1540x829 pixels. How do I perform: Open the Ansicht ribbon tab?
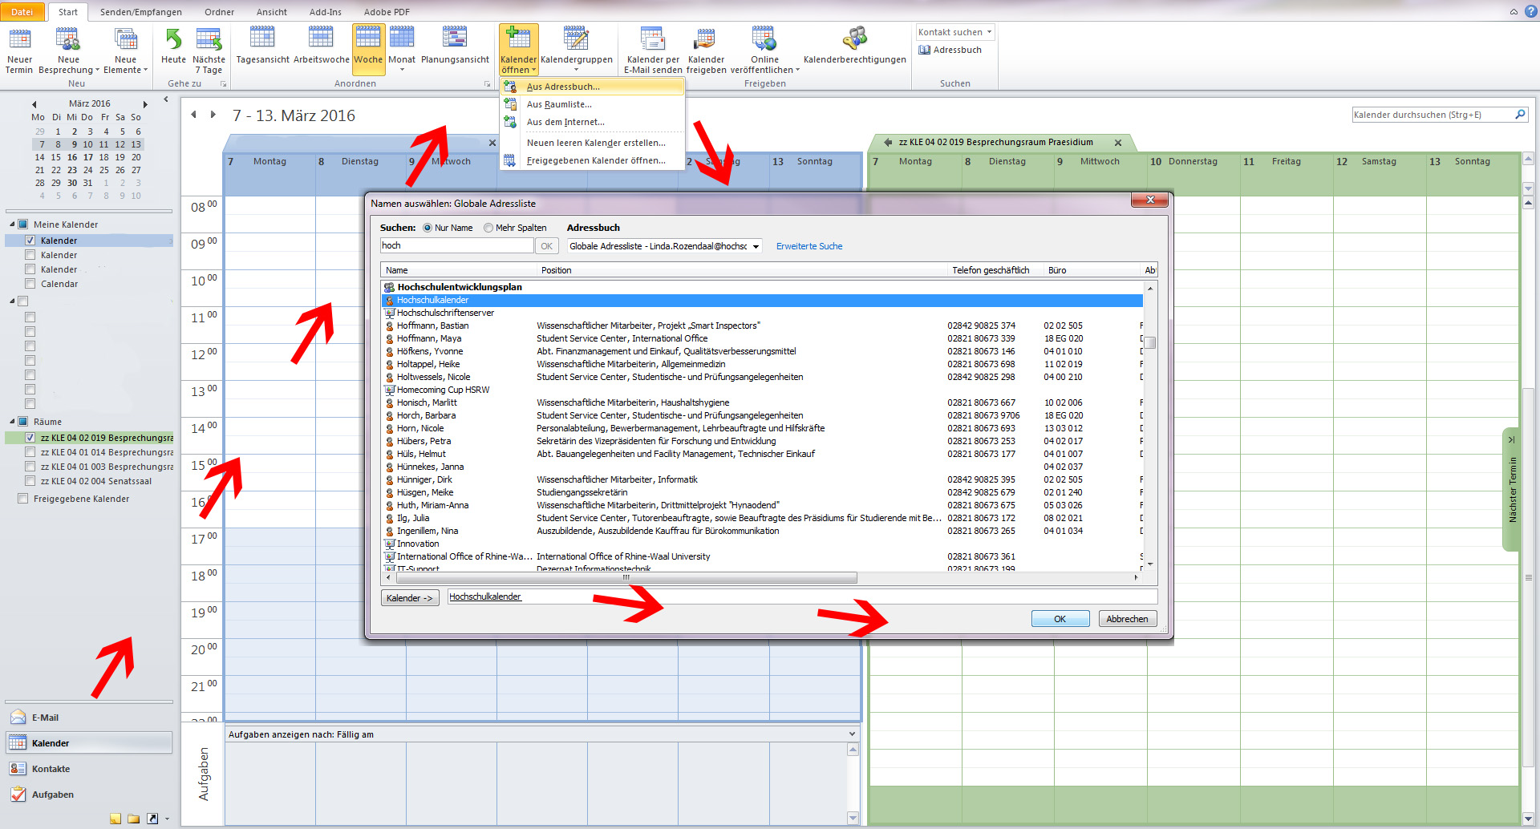(272, 12)
